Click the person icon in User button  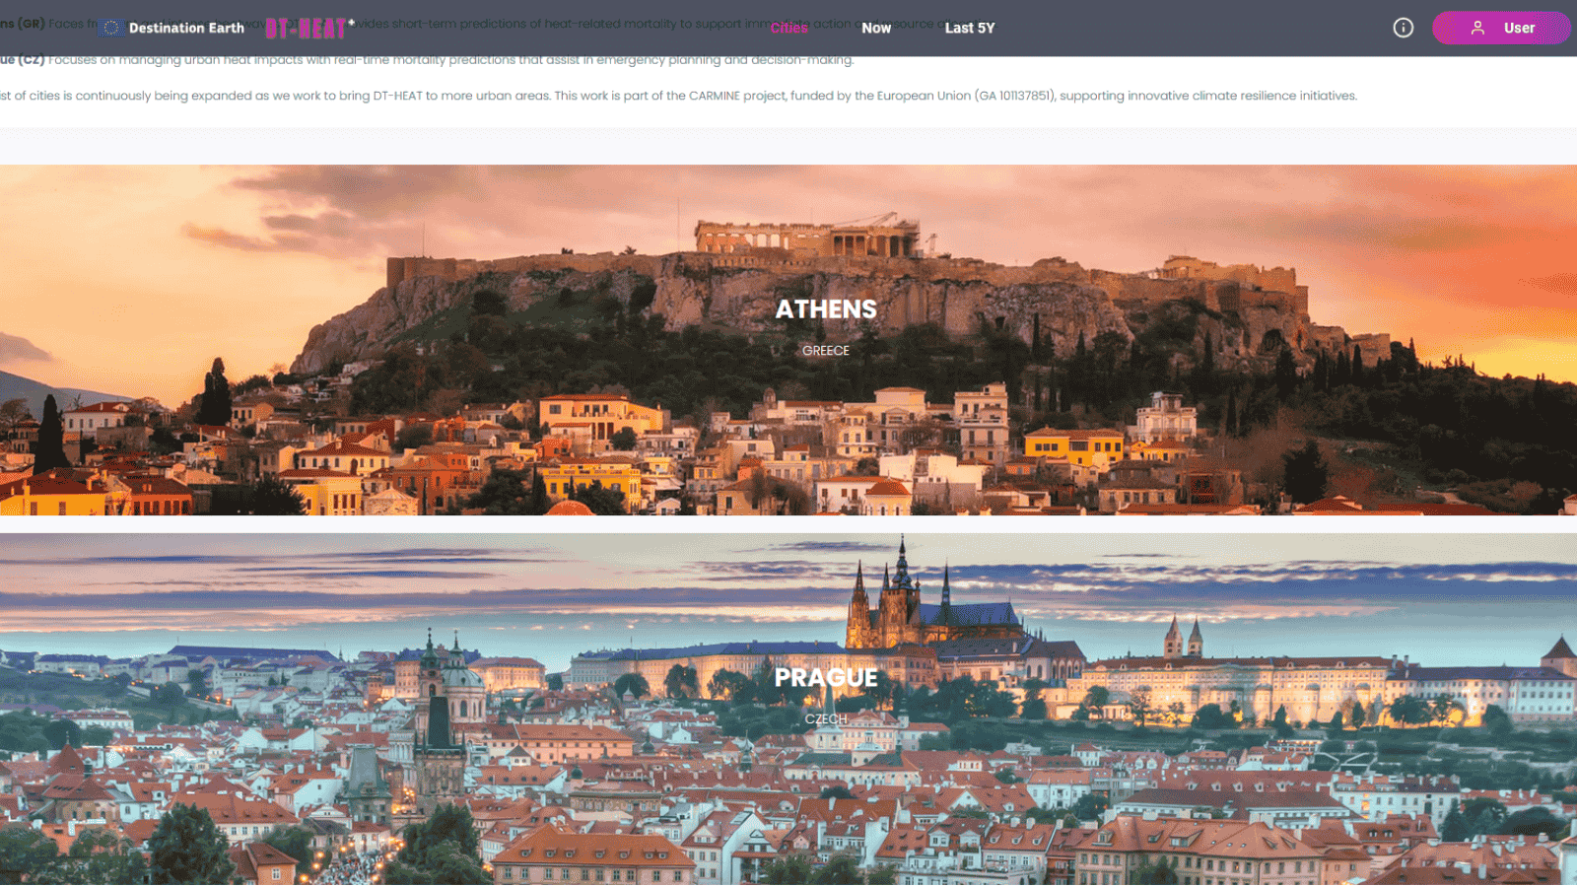click(x=1477, y=28)
